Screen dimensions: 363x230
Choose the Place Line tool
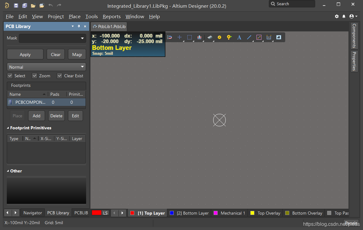pyautogui.click(x=249, y=37)
